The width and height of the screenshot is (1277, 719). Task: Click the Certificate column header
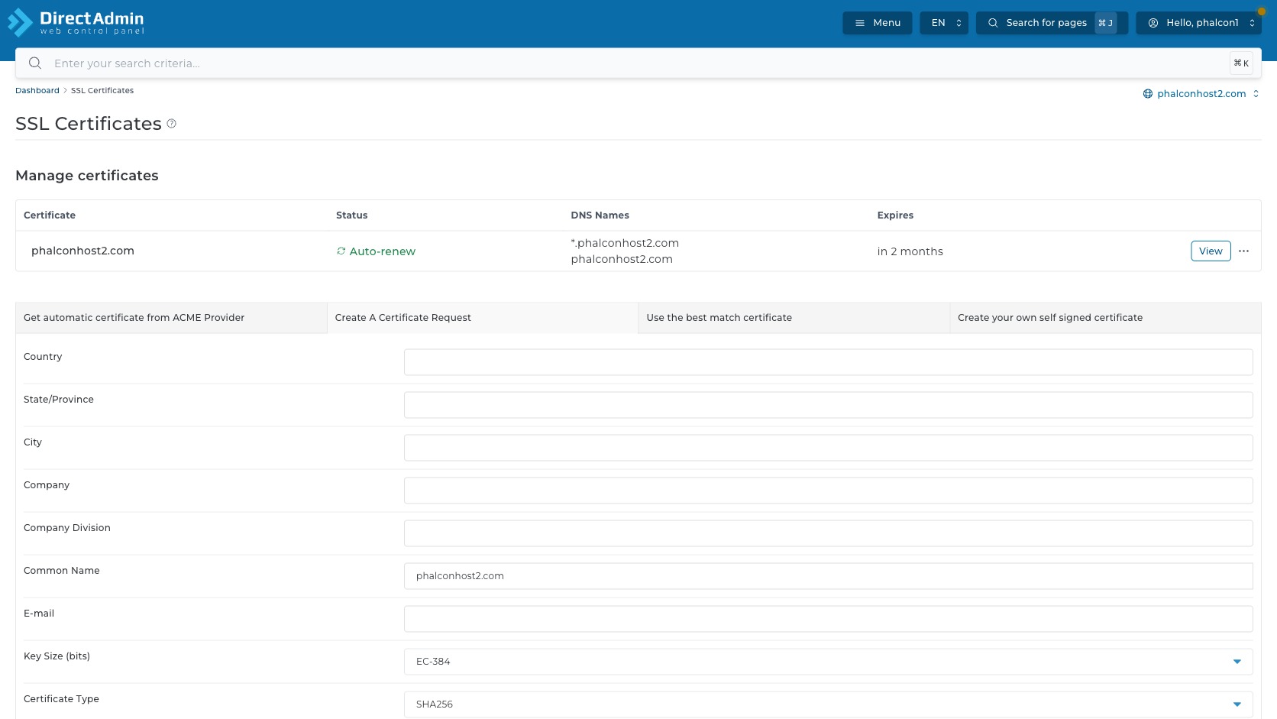click(x=50, y=215)
